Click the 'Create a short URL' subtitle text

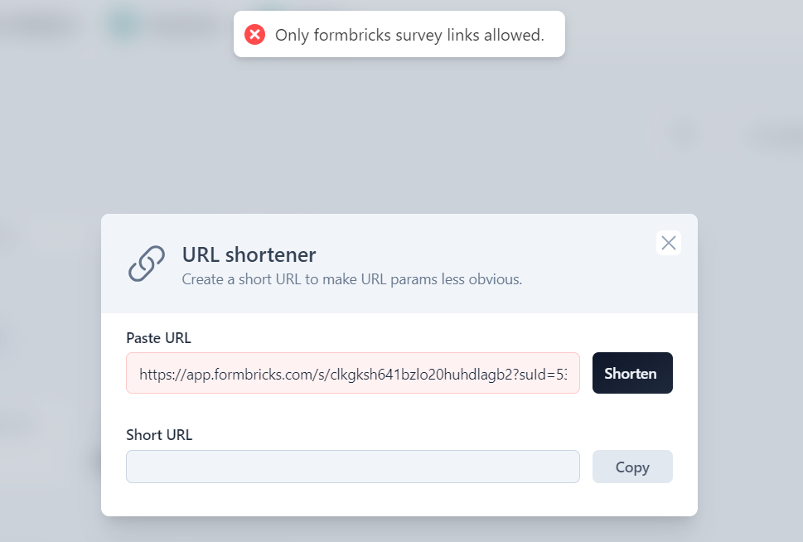pos(352,279)
